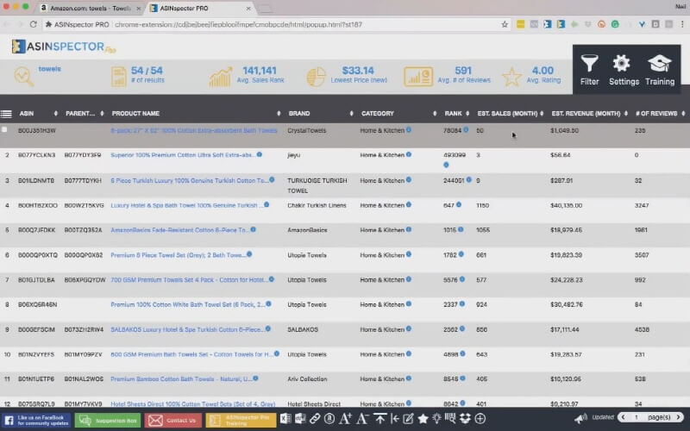The height and width of the screenshot is (431, 690).
Task: Open Chrome three-dot menu
Action: click(x=682, y=25)
